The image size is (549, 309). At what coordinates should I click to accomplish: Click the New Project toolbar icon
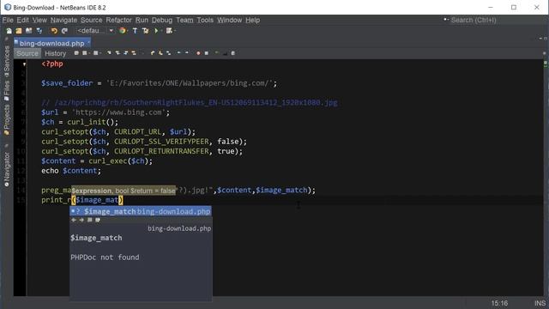pyautogui.click(x=19, y=31)
